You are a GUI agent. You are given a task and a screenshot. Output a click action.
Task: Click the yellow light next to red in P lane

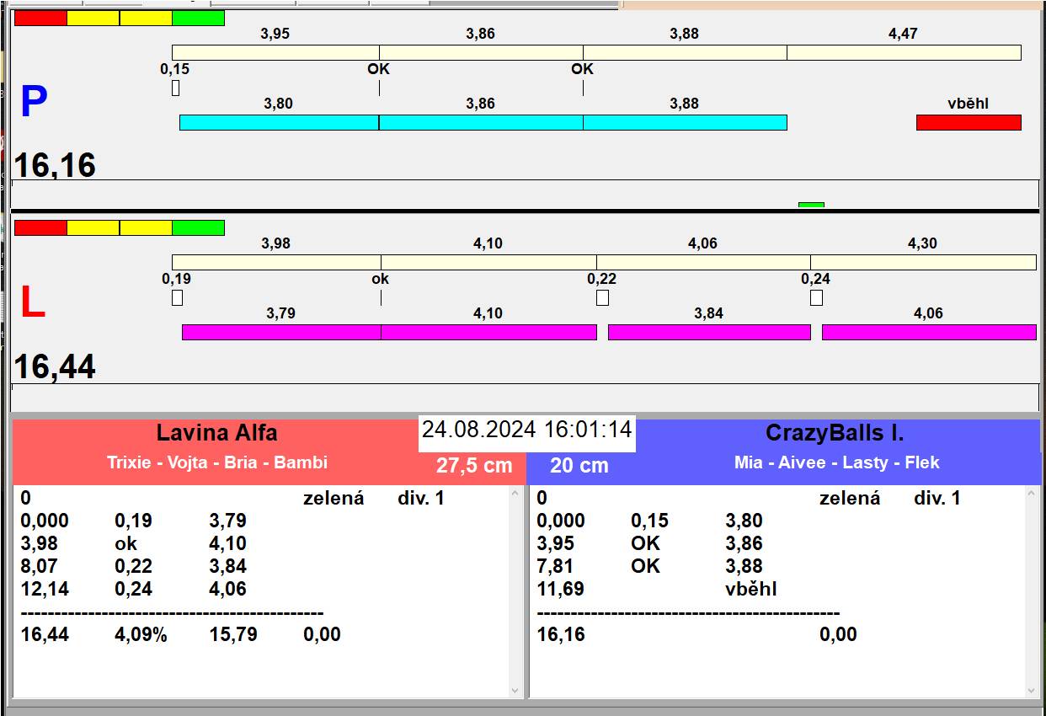click(x=93, y=18)
